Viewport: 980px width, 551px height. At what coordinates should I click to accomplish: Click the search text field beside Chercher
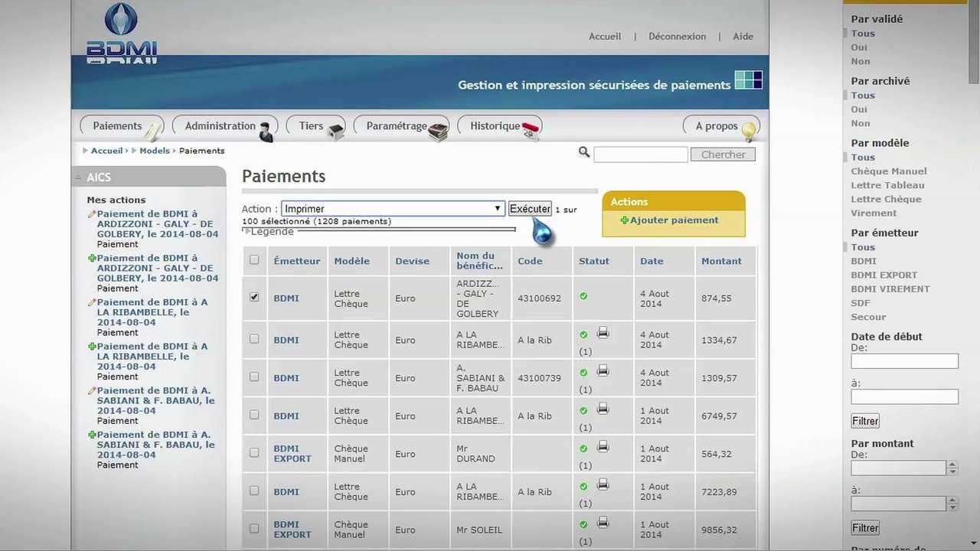(x=641, y=155)
